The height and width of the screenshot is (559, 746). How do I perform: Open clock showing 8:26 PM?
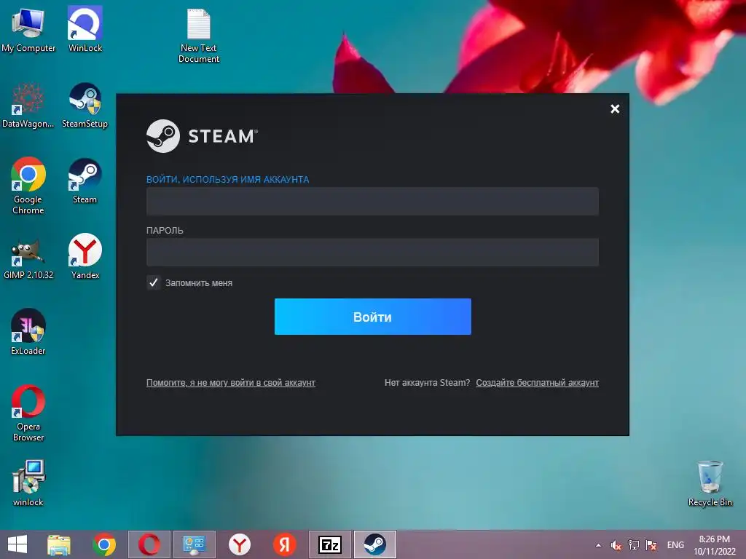[x=714, y=545]
